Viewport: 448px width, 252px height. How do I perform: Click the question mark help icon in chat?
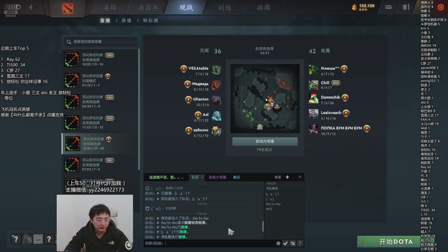point(300,244)
